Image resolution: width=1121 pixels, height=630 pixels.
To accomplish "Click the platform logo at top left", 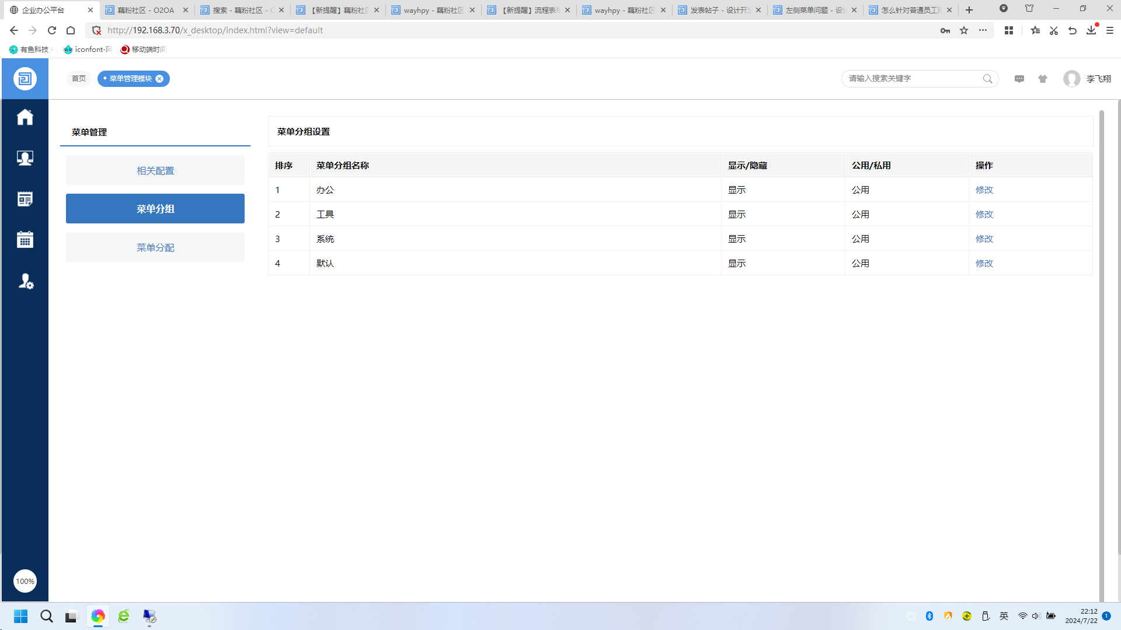I will 25,79.
